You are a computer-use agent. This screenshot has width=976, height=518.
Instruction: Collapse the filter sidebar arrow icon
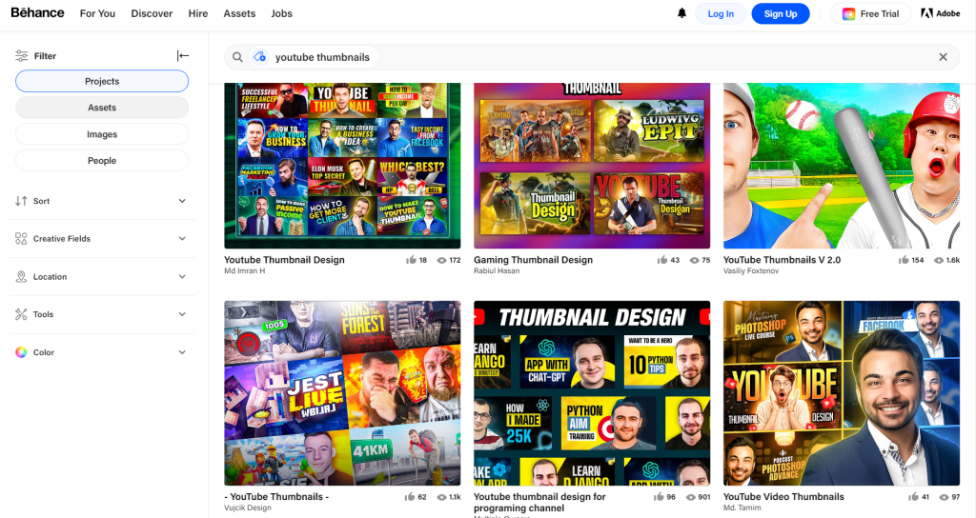(x=182, y=56)
